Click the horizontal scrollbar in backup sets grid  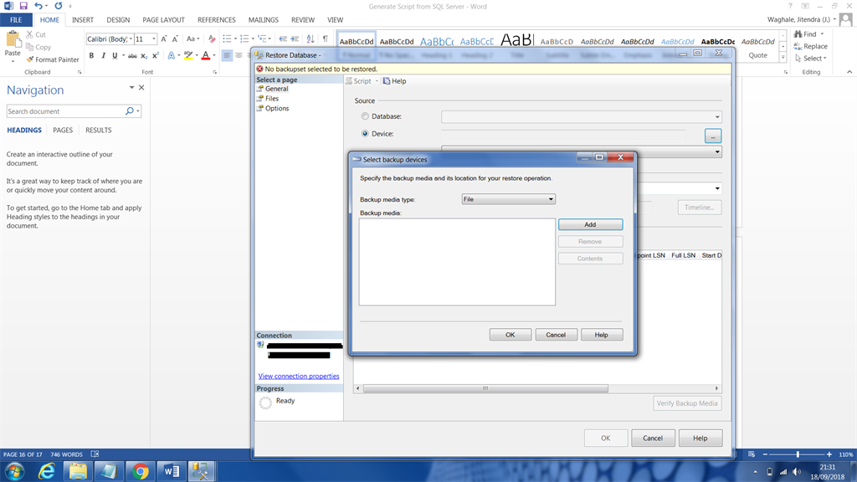pyautogui.click(x=485, y=388)
